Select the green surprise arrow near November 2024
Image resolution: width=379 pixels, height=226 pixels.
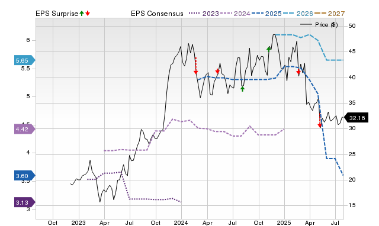coord(268,49)
